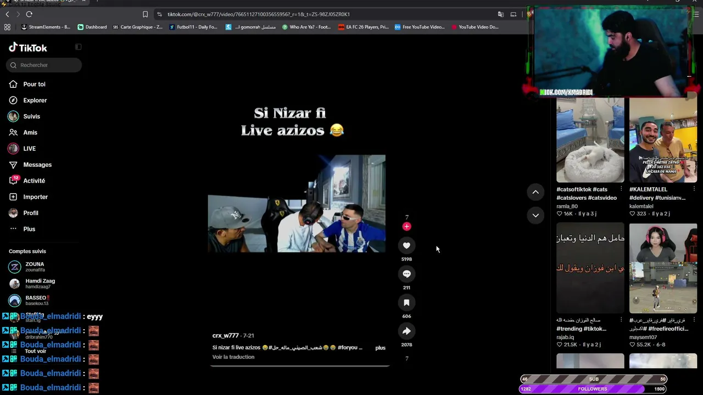Screen dimensions: 703x395
Task: Click the Comptes suivis heading
Action: (x=27, y=251)
